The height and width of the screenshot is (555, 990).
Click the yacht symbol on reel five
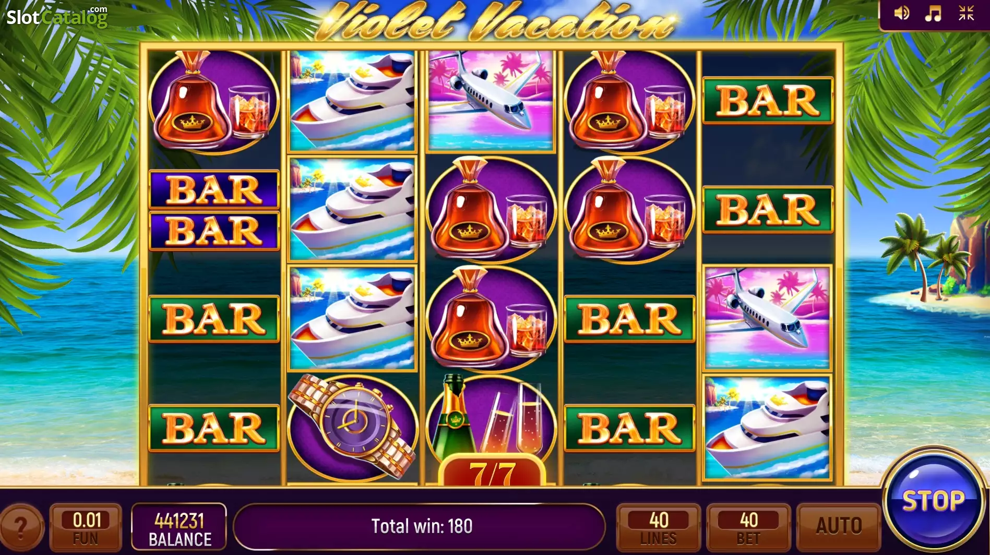click(x=767, y=427)
